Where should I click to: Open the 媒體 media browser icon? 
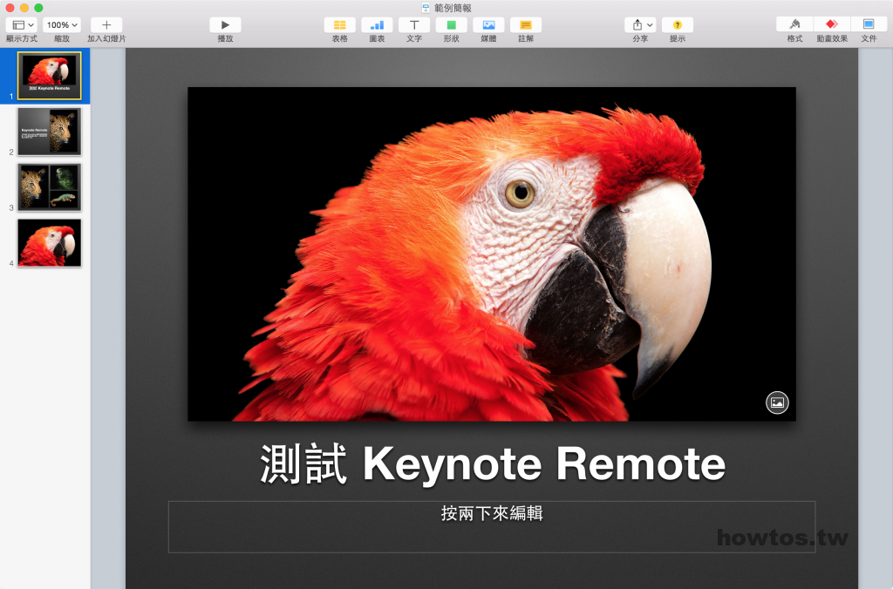[x=488, y=25]
